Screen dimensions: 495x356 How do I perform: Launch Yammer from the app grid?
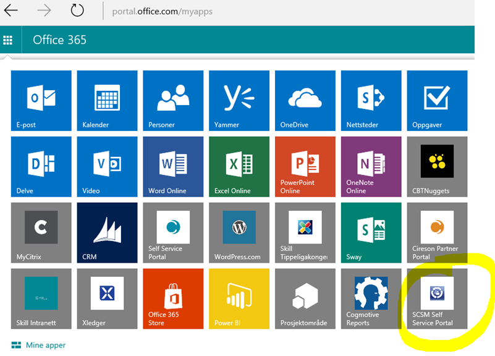tap(239, 101)
